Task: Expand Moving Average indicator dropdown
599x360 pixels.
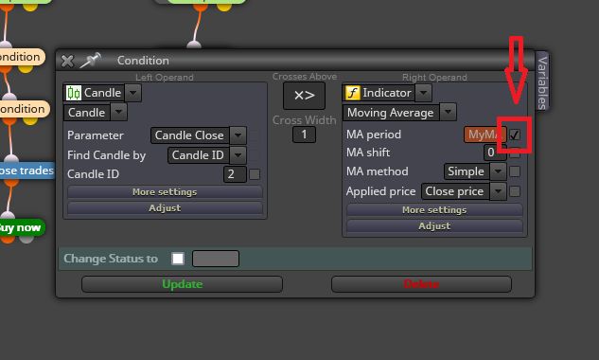Action: click(449, 113)
